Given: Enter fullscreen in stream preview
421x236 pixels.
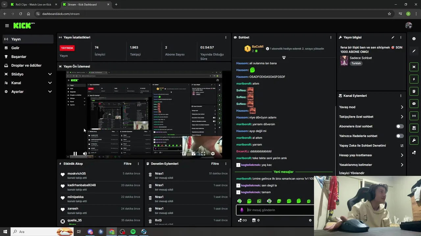Looking at the screenshot, I should coord(203,153).
